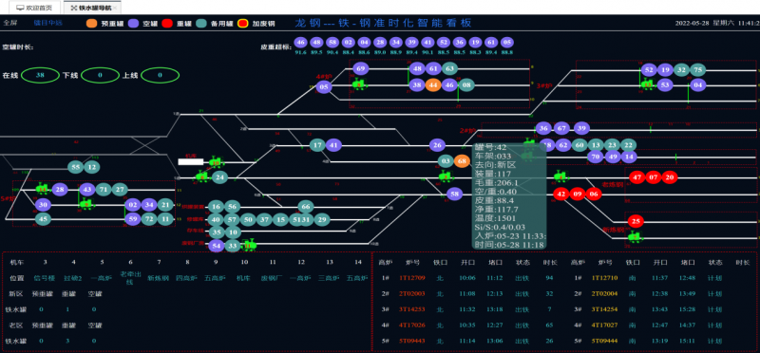Click the 在线 count oval showing 38
The image size is (760, 353).
40,75
